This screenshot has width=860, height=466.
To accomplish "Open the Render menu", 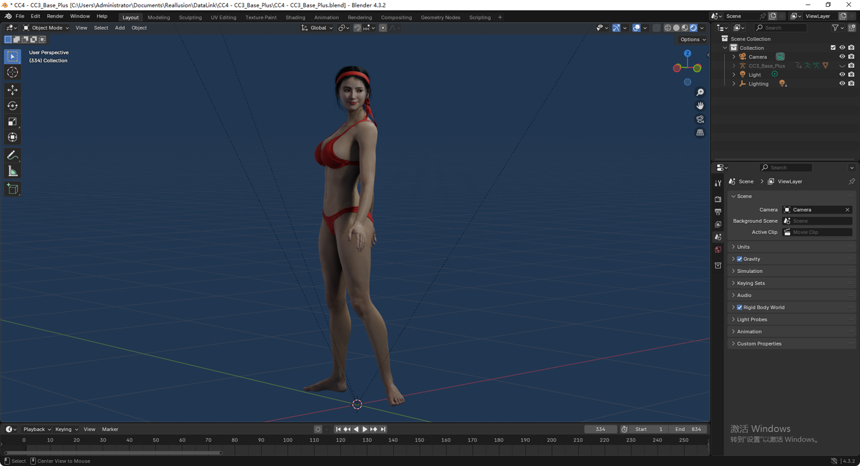I will (x=55, y=16).
